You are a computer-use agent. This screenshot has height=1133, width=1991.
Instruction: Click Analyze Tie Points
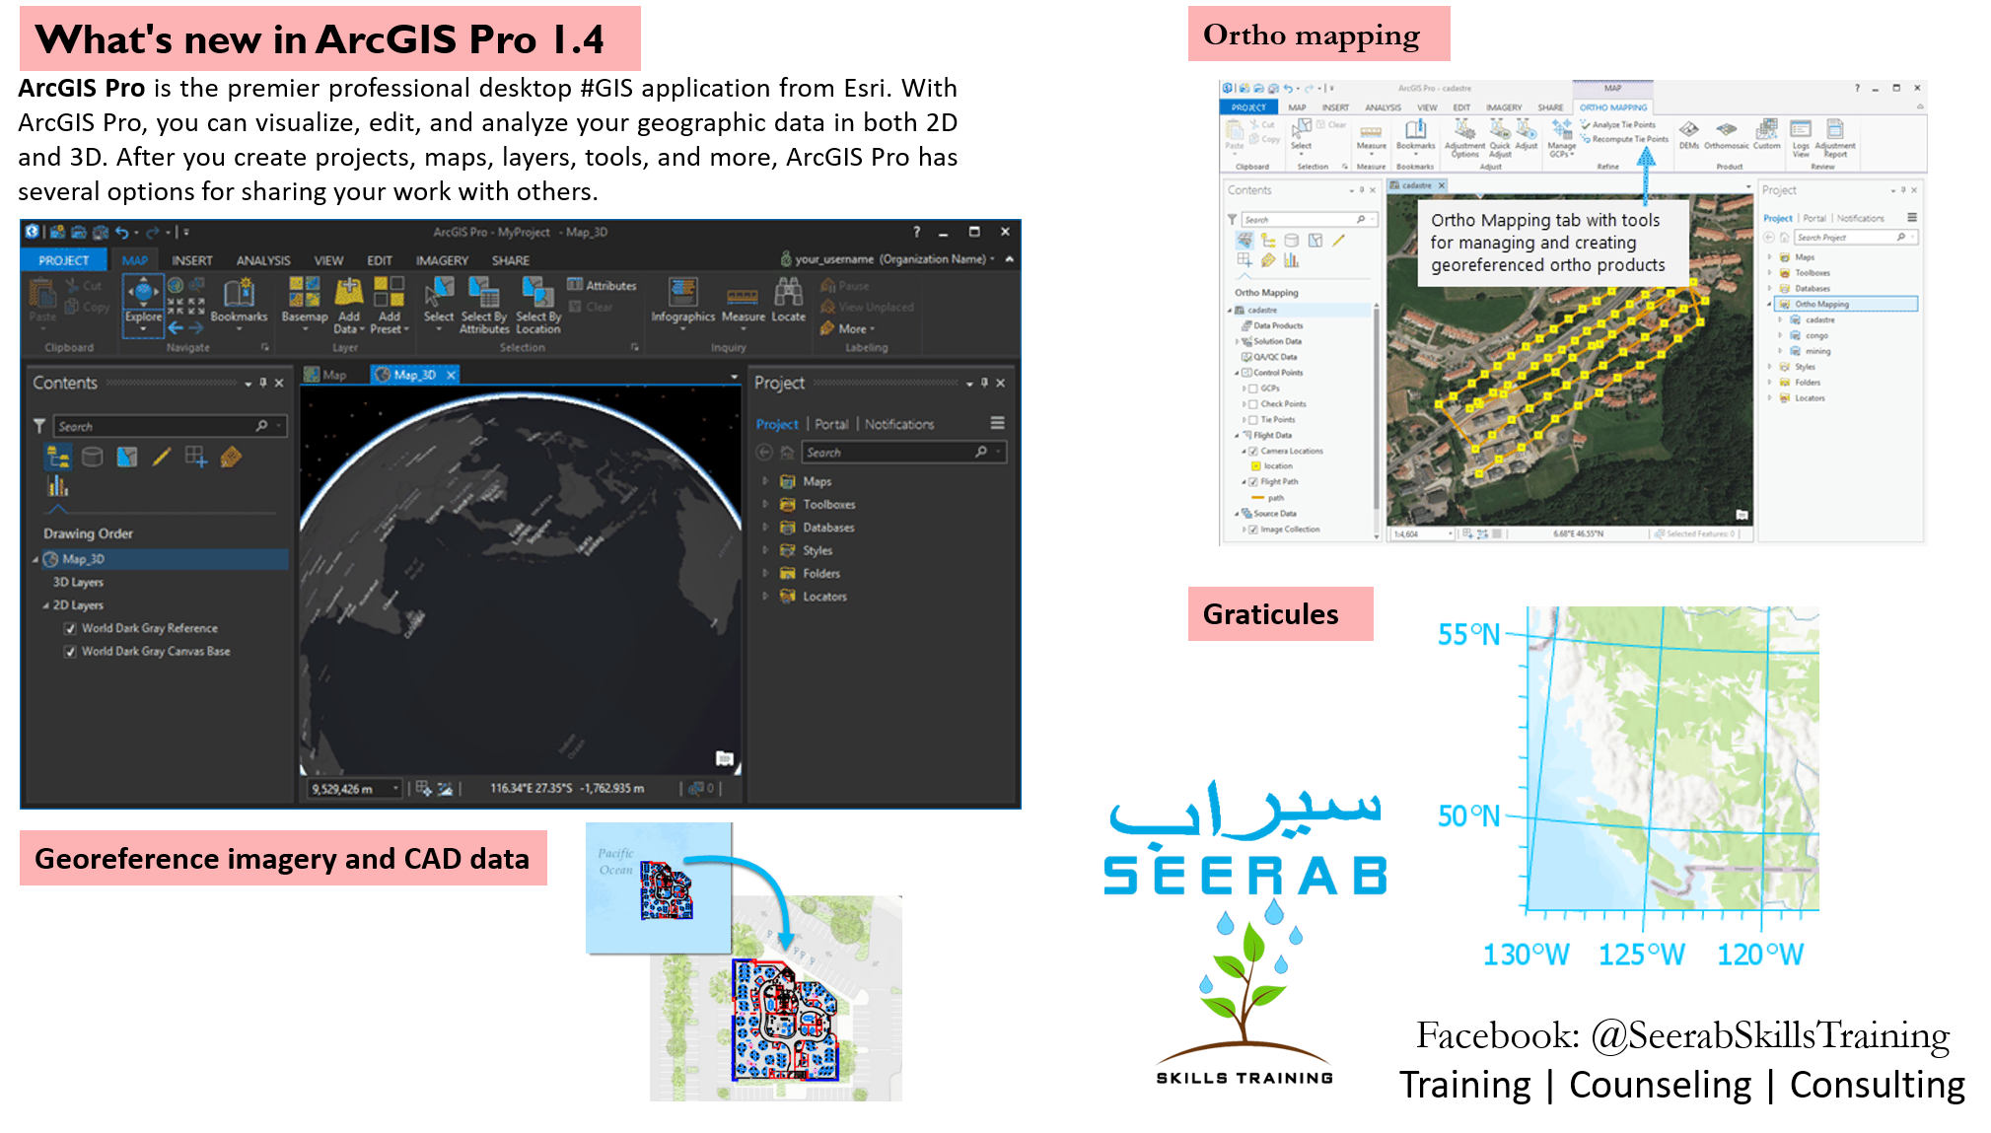1617,125
